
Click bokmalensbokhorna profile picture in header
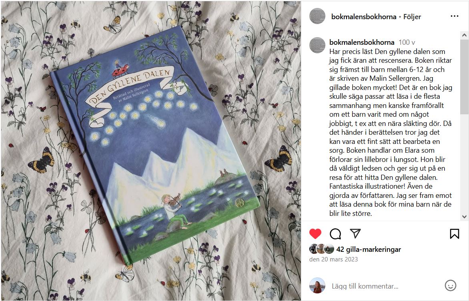click(x=317, y=16)
